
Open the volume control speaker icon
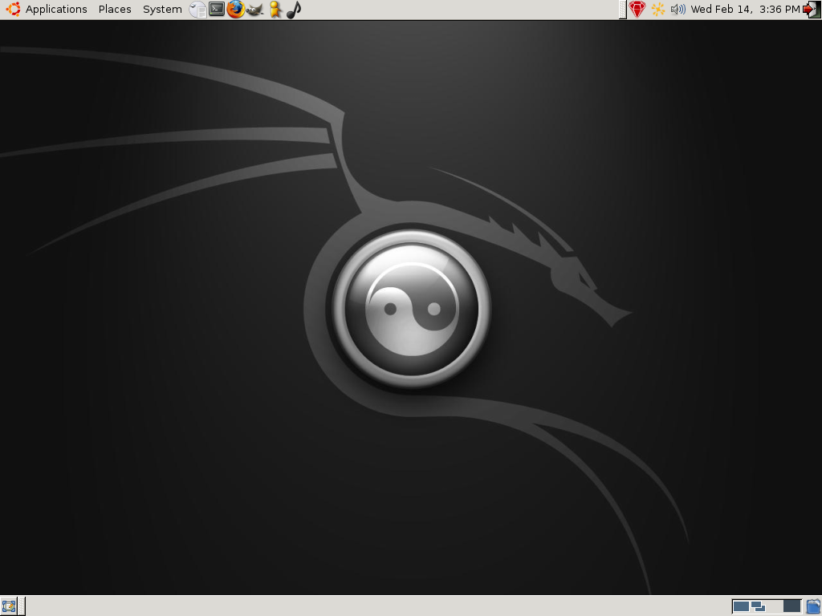[678, 9]
